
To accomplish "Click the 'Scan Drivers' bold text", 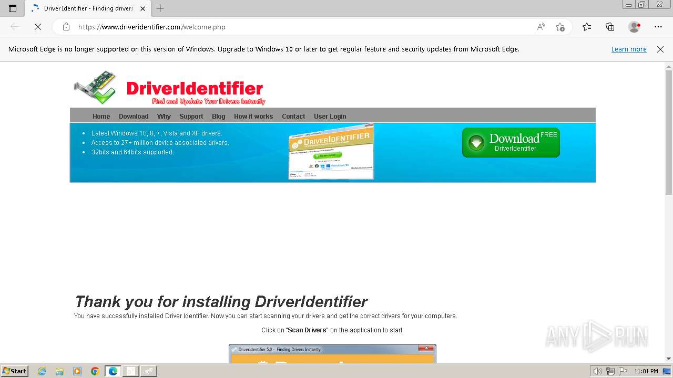I will point(307,330).
